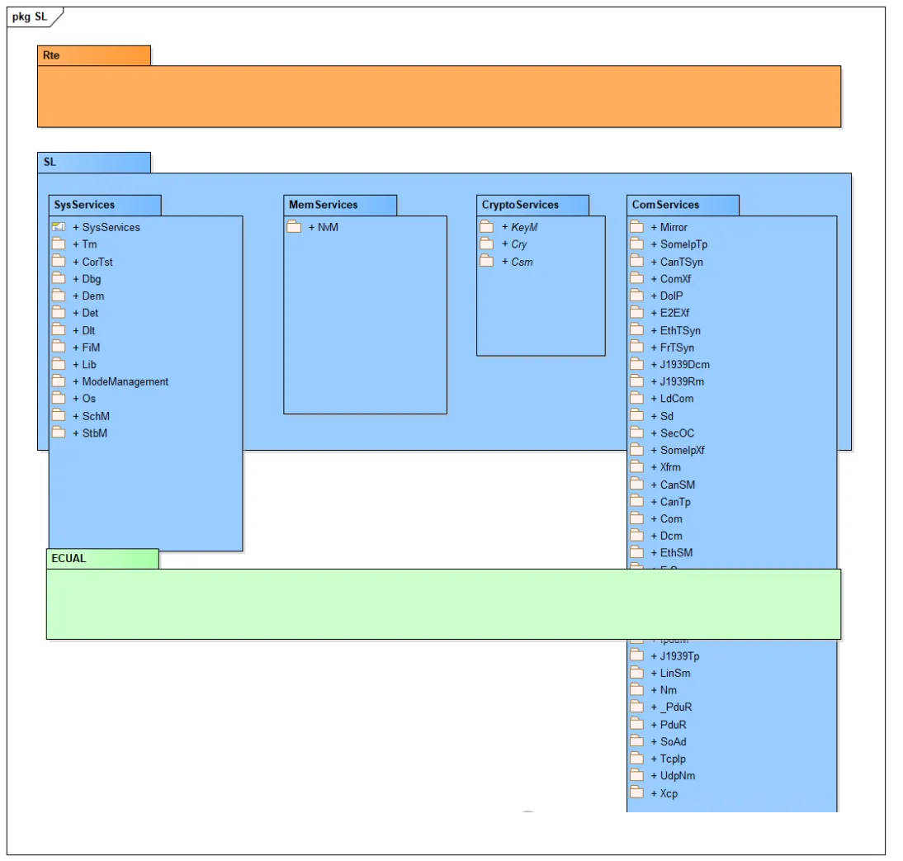The image size is (903, 861).
Task: Click the folder icon next to SecOC
Action: click(636, 433)
